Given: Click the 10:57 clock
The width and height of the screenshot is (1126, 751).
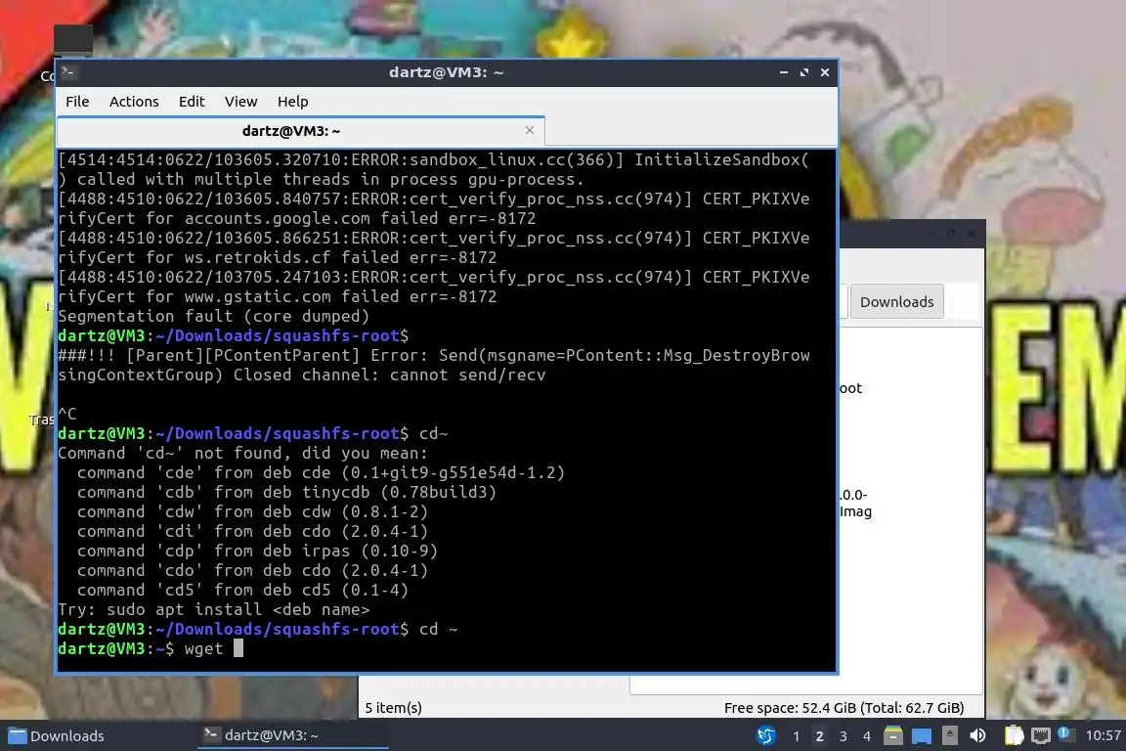Looking at the screenshot, I should coord(1103,735).
